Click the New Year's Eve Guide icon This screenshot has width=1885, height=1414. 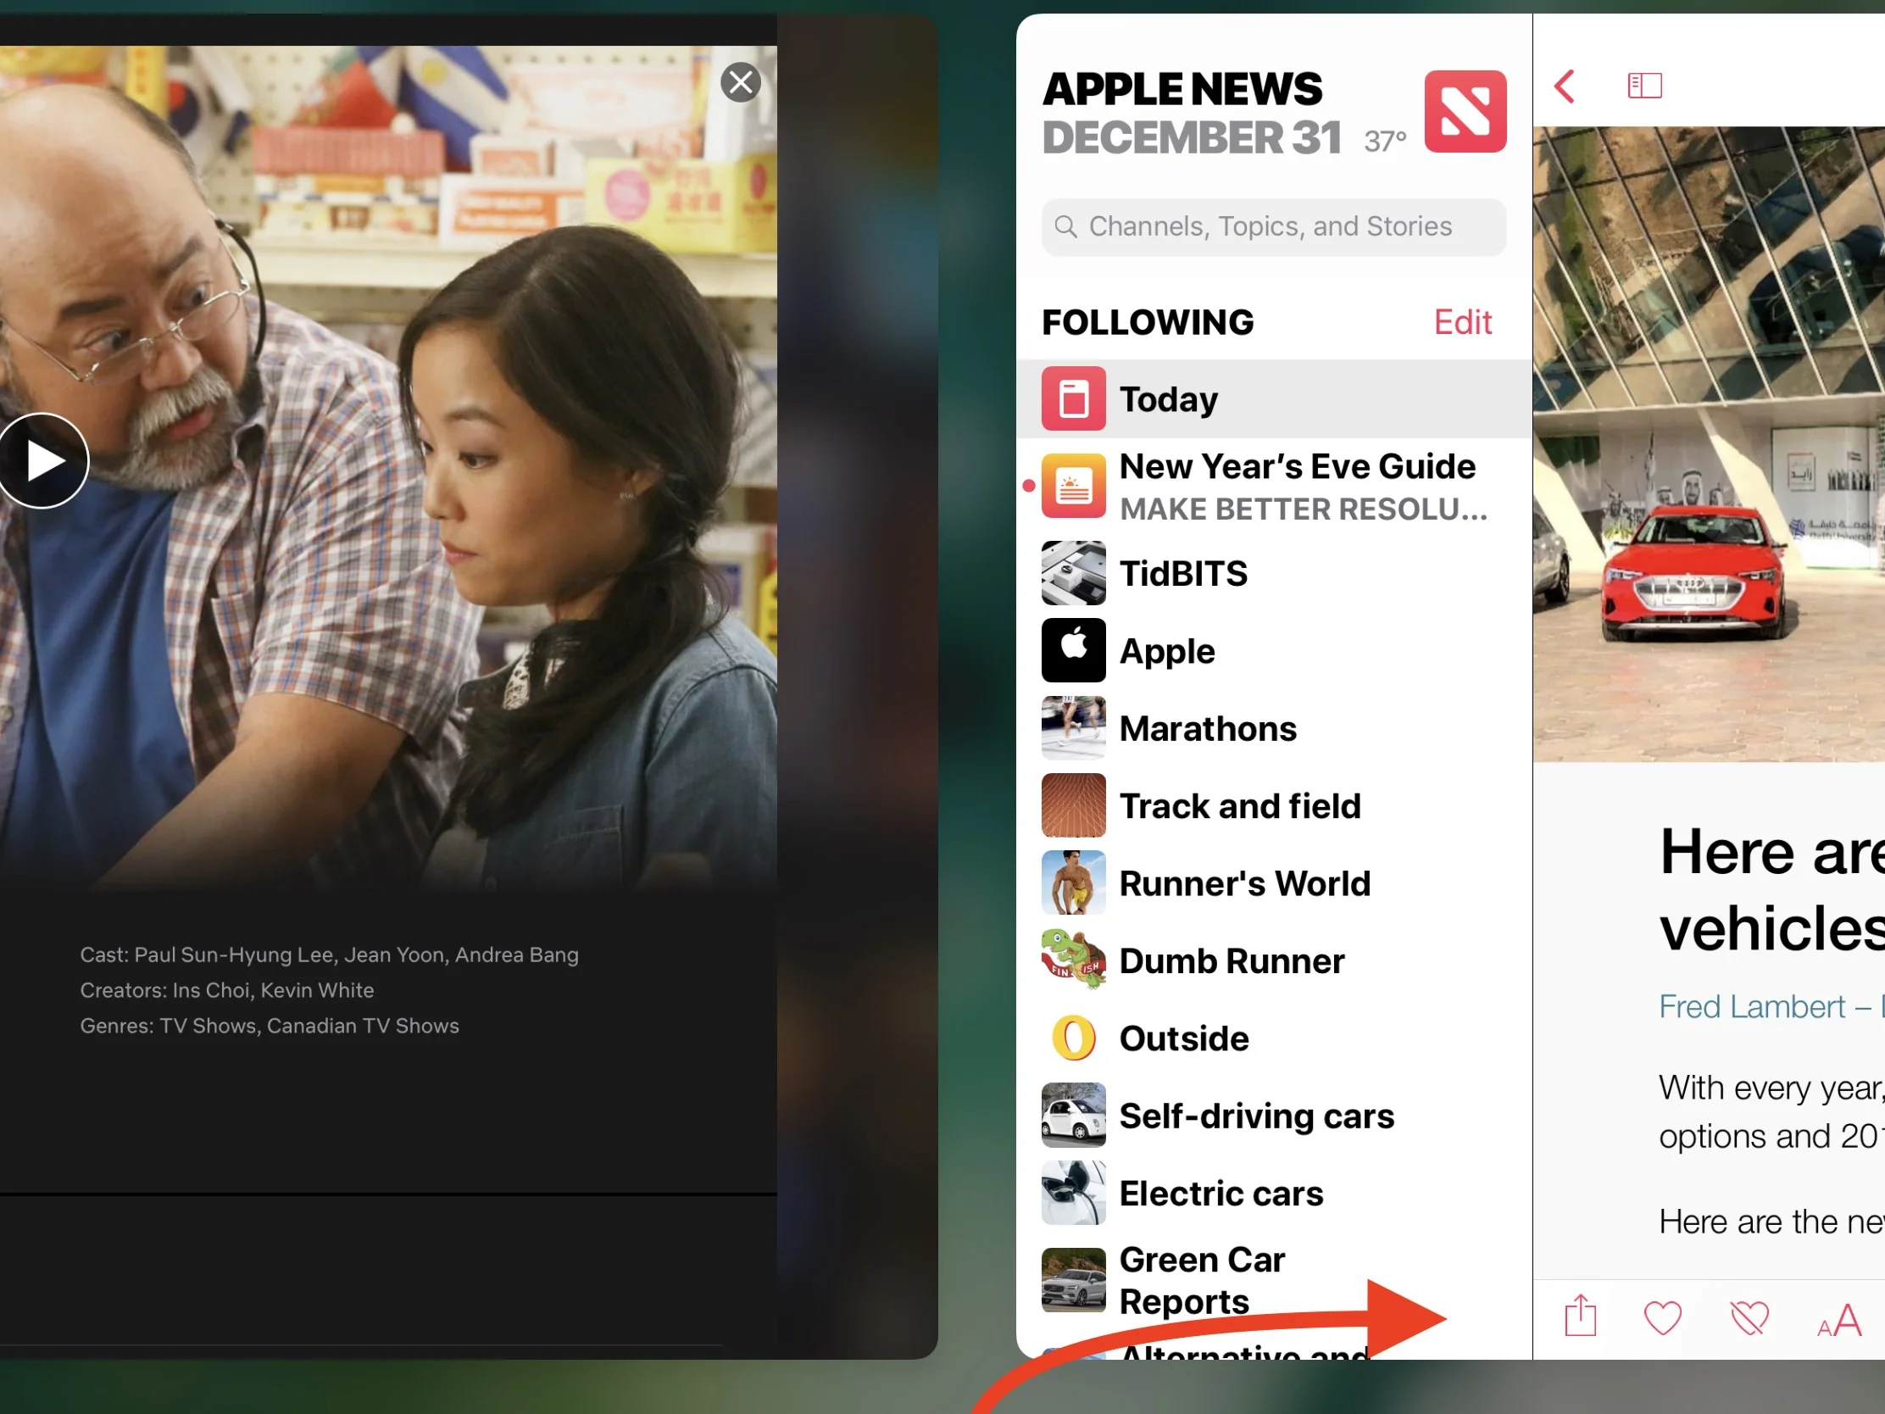click(x=1074, y=487)
